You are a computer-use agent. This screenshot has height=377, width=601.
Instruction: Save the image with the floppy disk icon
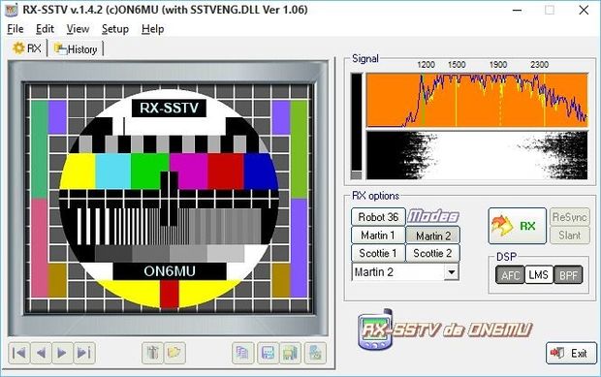[268, 353]
